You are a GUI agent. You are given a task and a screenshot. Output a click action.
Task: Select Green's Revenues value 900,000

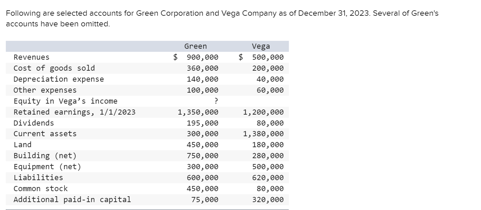tap(202, 57)
